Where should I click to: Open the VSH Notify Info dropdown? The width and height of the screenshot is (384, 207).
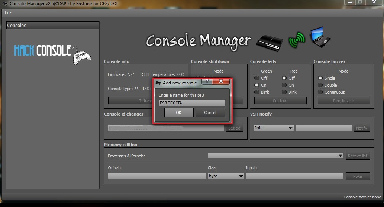tap(274, 128)
